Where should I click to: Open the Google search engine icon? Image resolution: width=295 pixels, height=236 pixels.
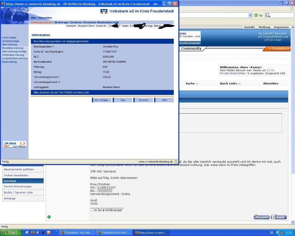click(x=268, y=15)
